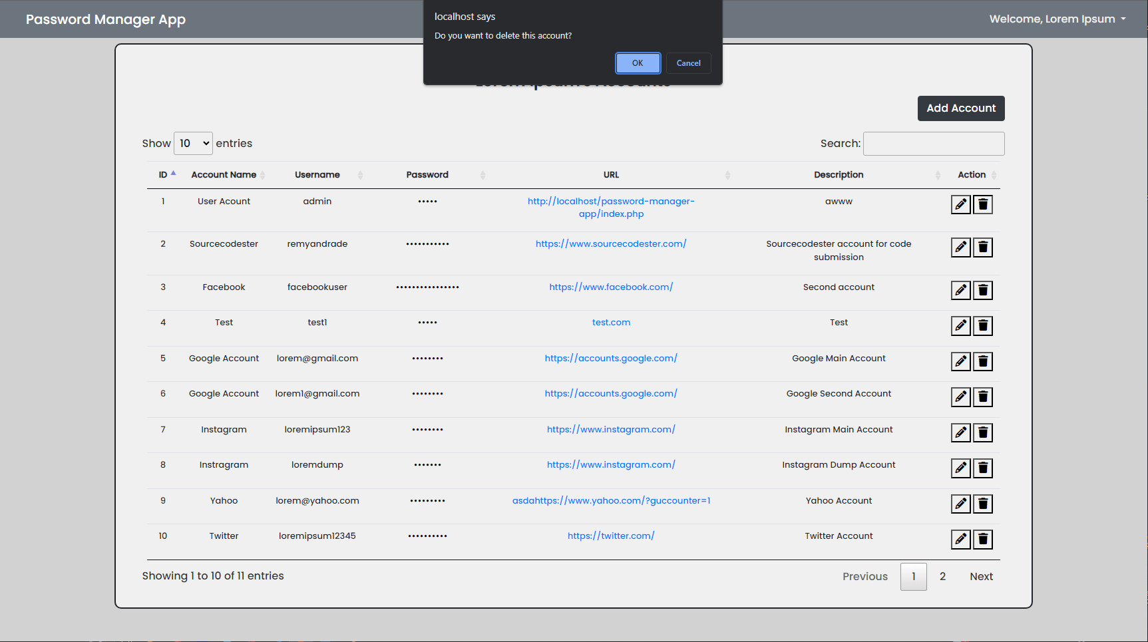This screenshot has width=1148, height=642.
Task: Delete the Test account row
Action: pos(983,325)
